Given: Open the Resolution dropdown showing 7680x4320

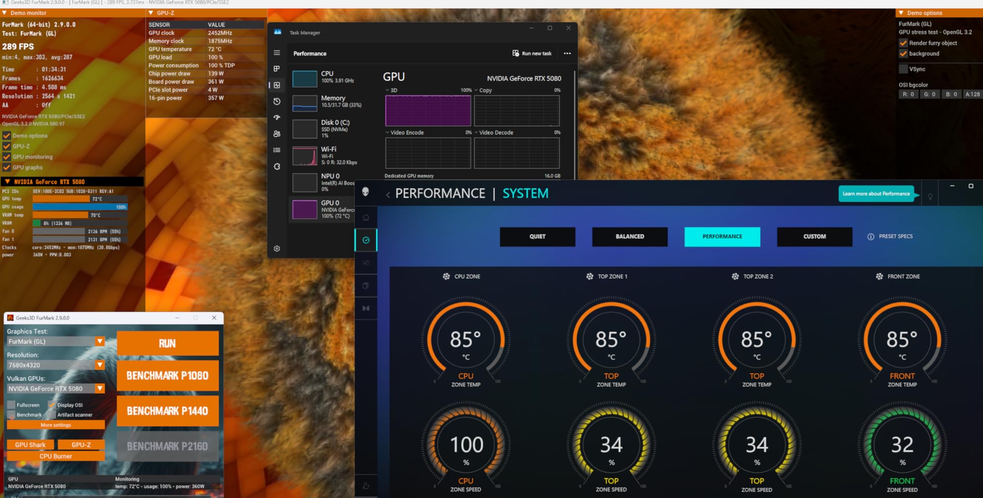Looking at the screenshot, I should [55, 365].
